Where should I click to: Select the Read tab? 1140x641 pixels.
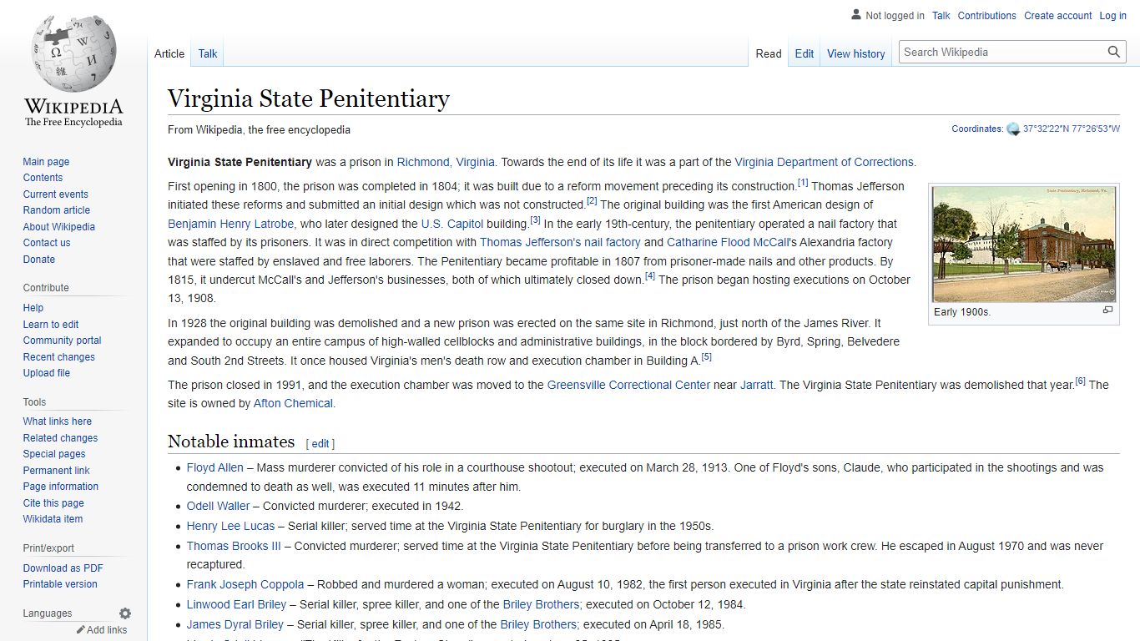pyautogui.click(x=769, y=53)
